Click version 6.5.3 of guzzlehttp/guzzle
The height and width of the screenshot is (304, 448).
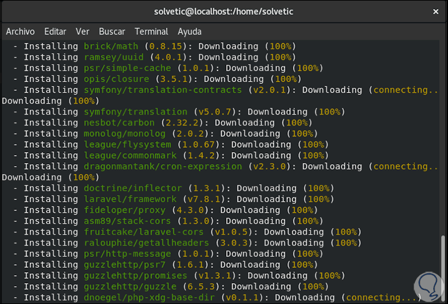pyautogui.click(x=199, y=286)
